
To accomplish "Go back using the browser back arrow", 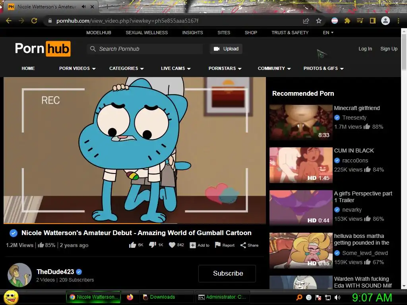I will (x=9, y=21).
